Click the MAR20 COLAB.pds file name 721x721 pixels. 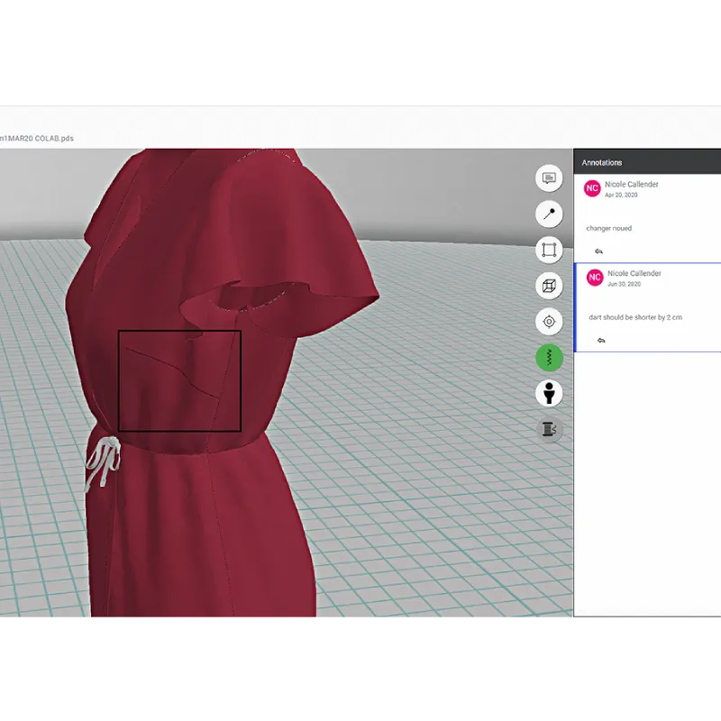(x=37, y=139)
